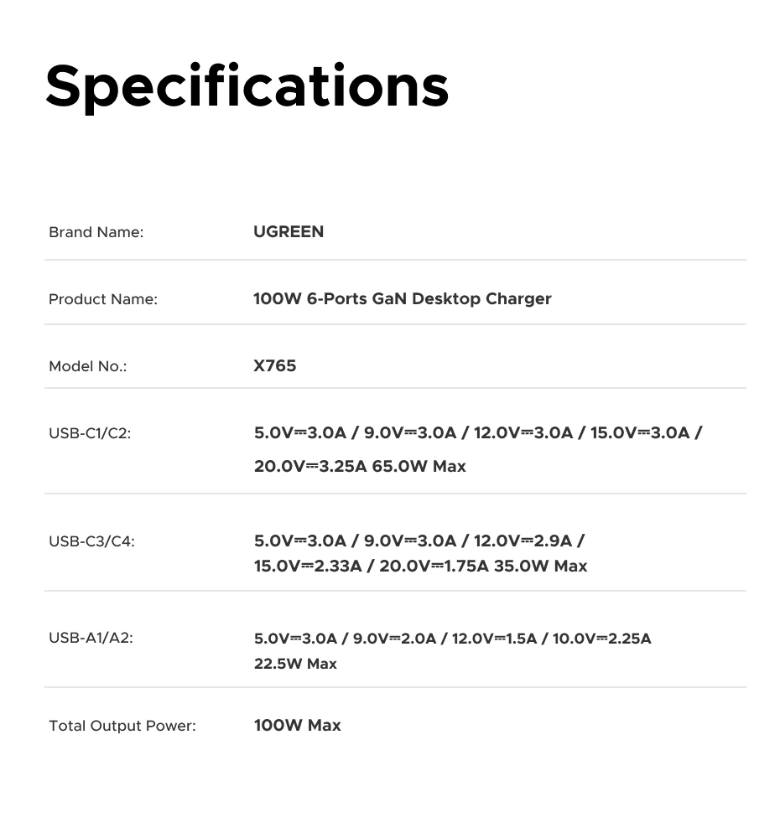Click the USB-A1/A2 label
Screen dimensions: 780x833
(91, 638)
